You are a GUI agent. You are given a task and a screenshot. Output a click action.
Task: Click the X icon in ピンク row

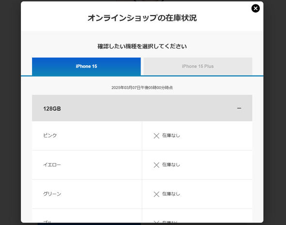[x=156, y=136]
